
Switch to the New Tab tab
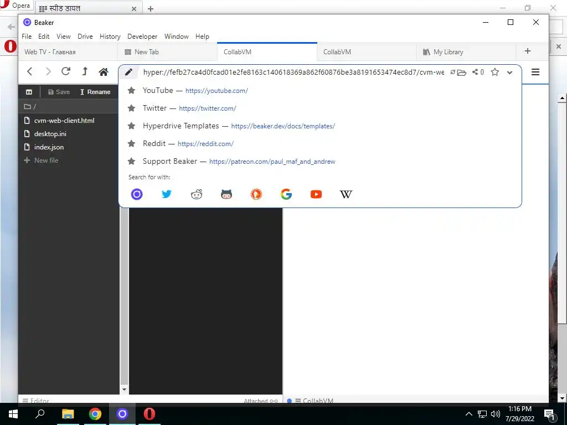click(x=167, y=51)
